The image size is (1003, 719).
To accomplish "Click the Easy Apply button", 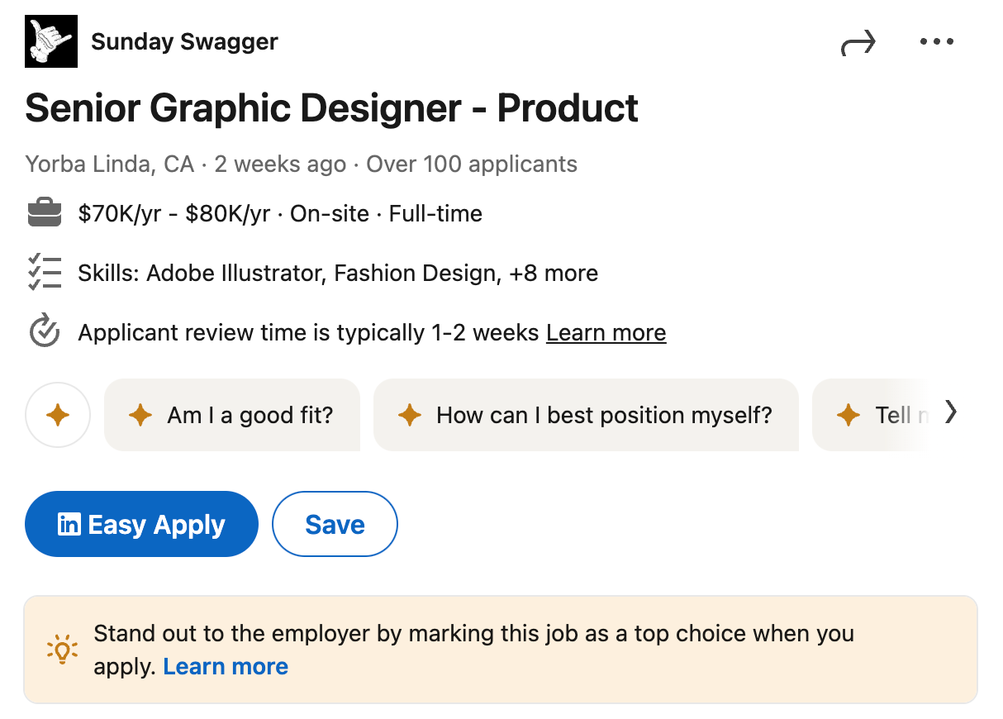I will click(x=141, y=523).
